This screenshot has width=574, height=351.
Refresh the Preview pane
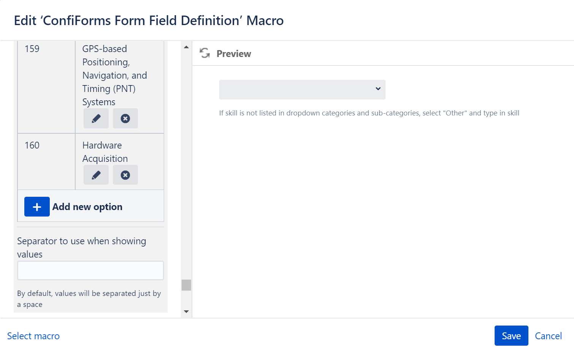(204, 53)
